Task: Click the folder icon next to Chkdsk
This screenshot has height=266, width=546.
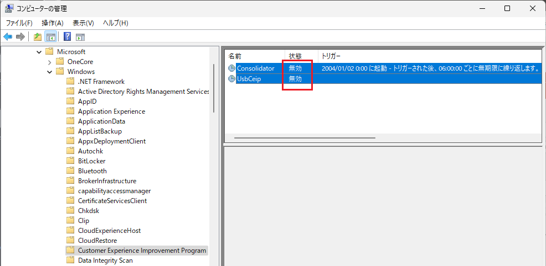Action: click(70, 210)
